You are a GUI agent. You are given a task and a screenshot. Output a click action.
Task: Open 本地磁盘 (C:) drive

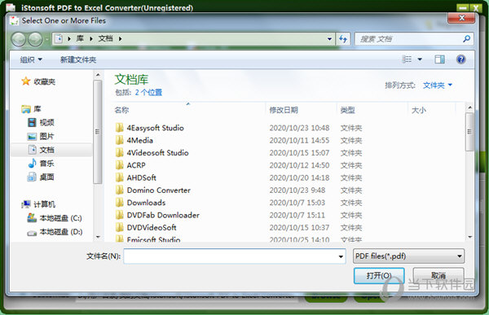55,218
